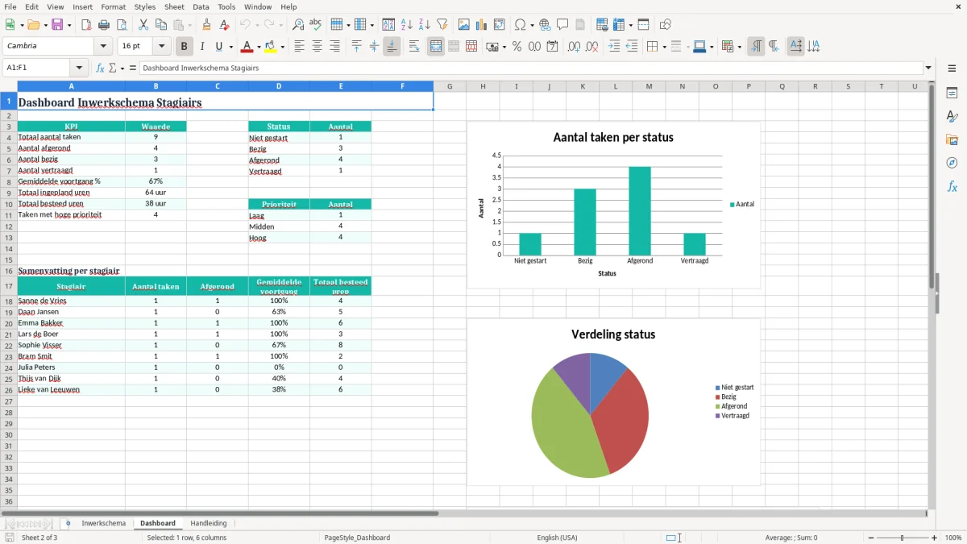Click the Increase Indent icon
The image size is (967, 544).
(614, 47)
